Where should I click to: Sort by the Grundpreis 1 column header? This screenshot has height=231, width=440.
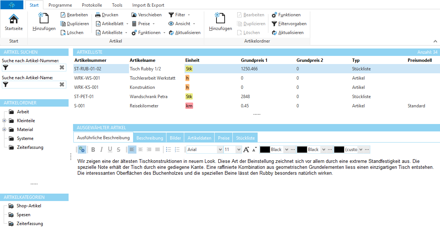click(254, 60)
